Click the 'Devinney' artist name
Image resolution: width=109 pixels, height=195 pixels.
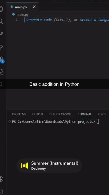(38, 168)
